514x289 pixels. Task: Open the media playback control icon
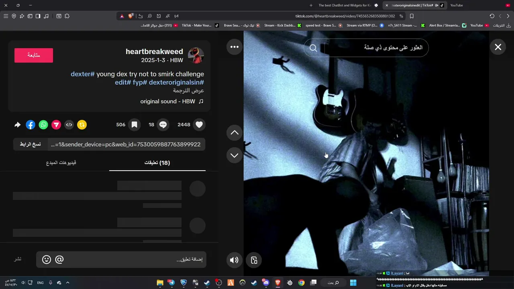pyautogui.click(x=46, y=16)
